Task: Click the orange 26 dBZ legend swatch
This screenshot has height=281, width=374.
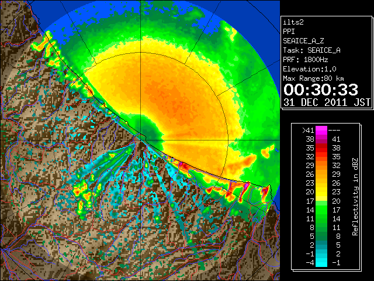Action: [x=321, y=174]
